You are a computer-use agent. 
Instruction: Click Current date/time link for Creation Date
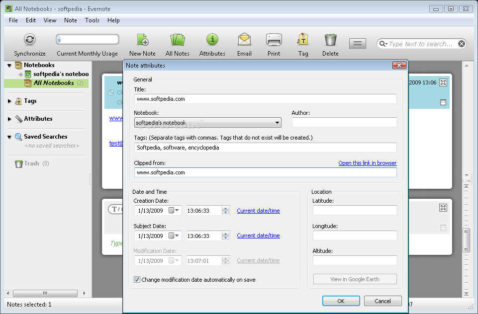[258, 211]
